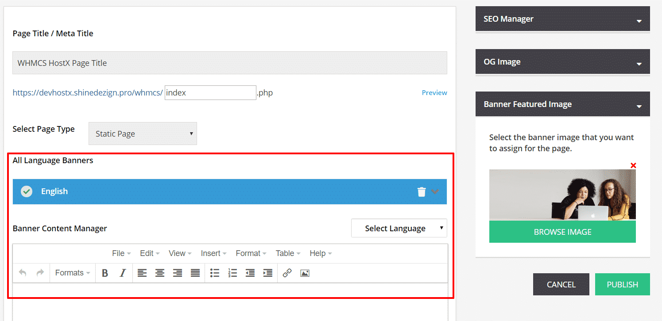Open the Insert menu in editor
The height and width of the screenshot is (321, 662).
213,253
